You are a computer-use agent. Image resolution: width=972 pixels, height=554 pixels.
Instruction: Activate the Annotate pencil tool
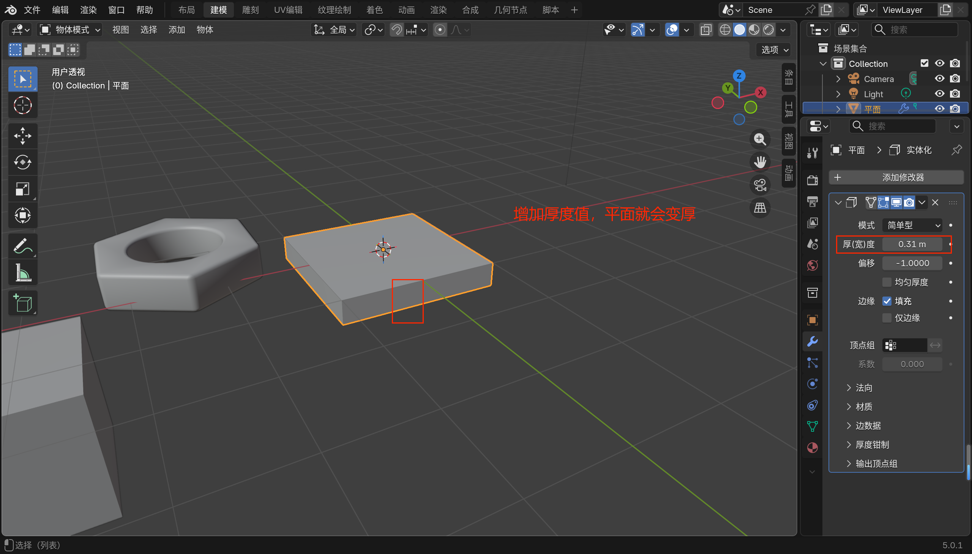click(22, 246)
